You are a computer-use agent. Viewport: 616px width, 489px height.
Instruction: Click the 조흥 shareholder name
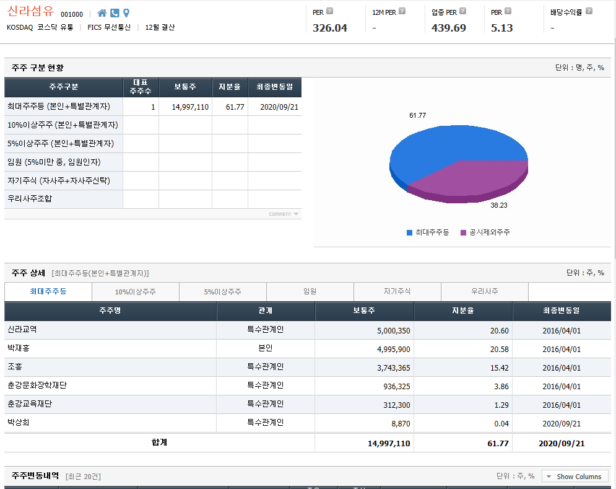[15, 367]
